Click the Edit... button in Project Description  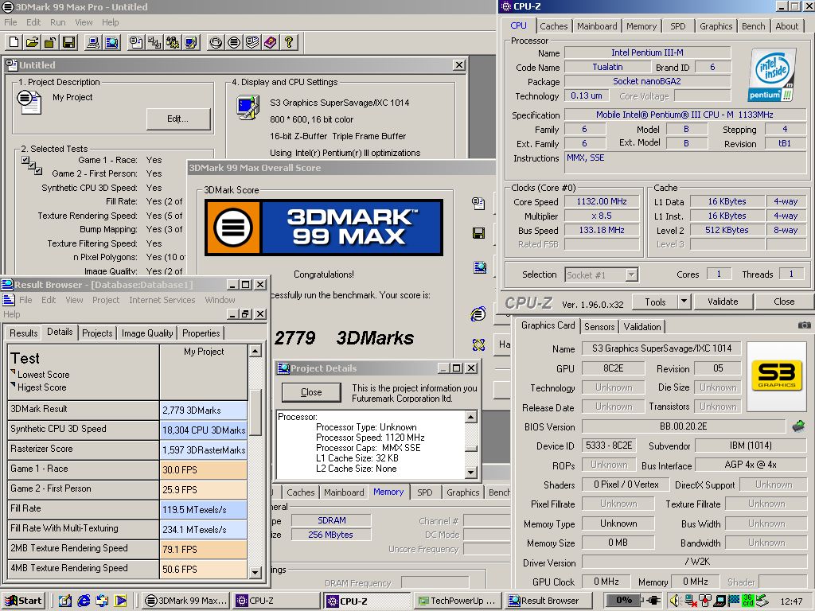tap(177, 119)
